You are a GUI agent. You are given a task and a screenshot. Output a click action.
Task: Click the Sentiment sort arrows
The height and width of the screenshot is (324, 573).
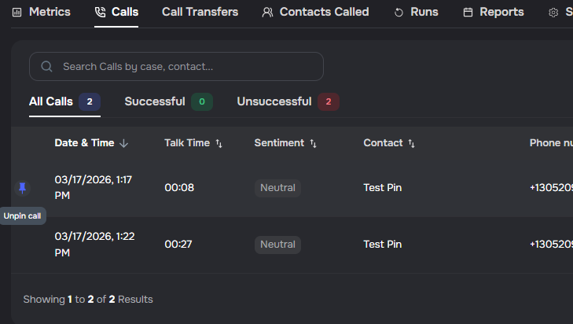click(x=314, y=143)
